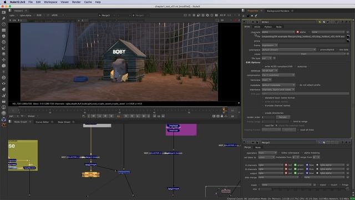Image resolution: width=355 pixels, height=200 pixels.
Task: Pause viewer updates with pause icon
Action: (x=216, y=15)
